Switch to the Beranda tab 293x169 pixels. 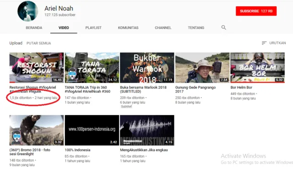tap(34, 27)
